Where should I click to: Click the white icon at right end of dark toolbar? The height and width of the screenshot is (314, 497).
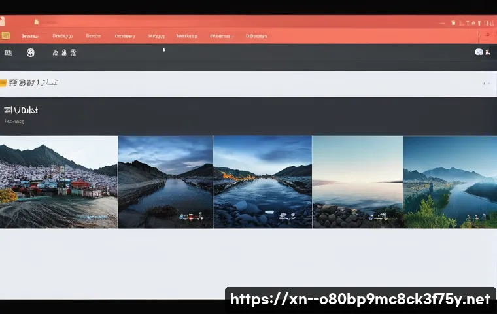coord(479,52)
